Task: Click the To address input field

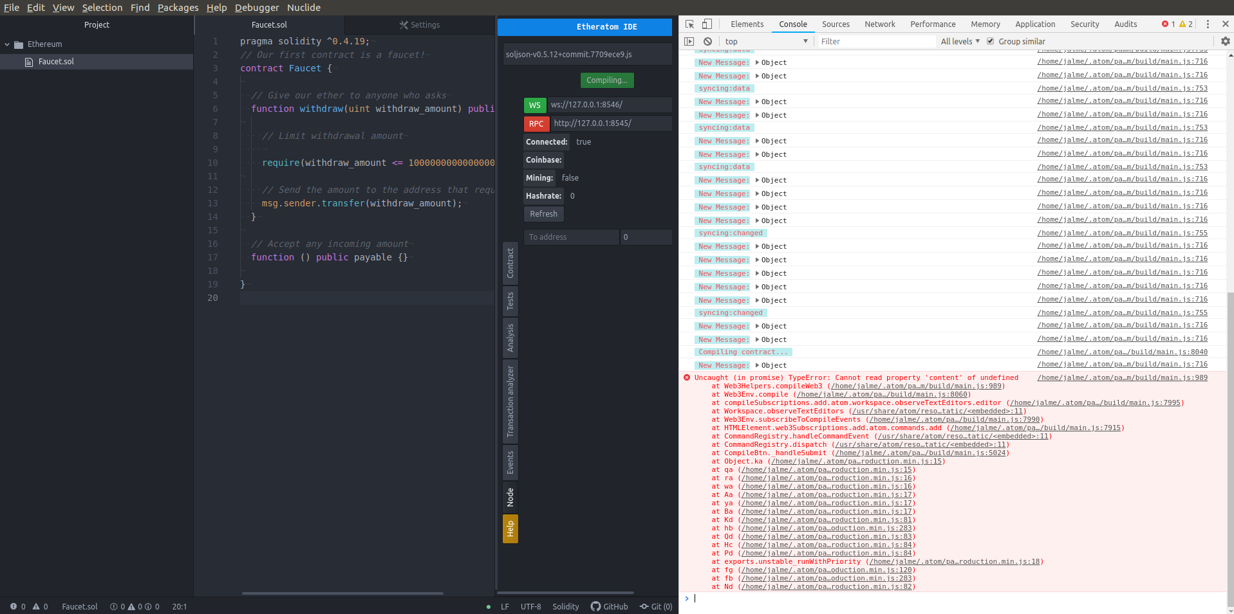Action: (x=572, y=237)
